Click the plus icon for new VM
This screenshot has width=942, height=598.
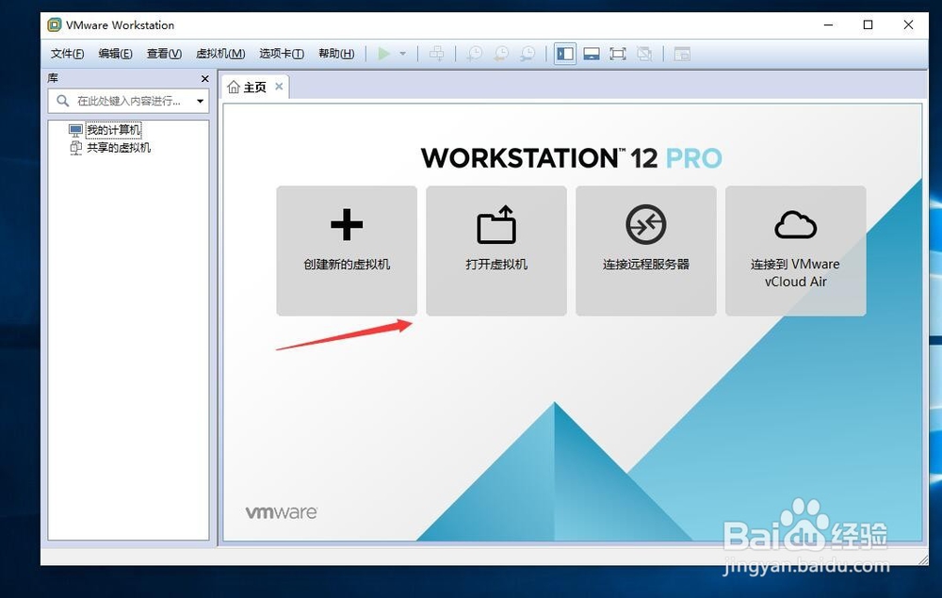tap(347, 224)
